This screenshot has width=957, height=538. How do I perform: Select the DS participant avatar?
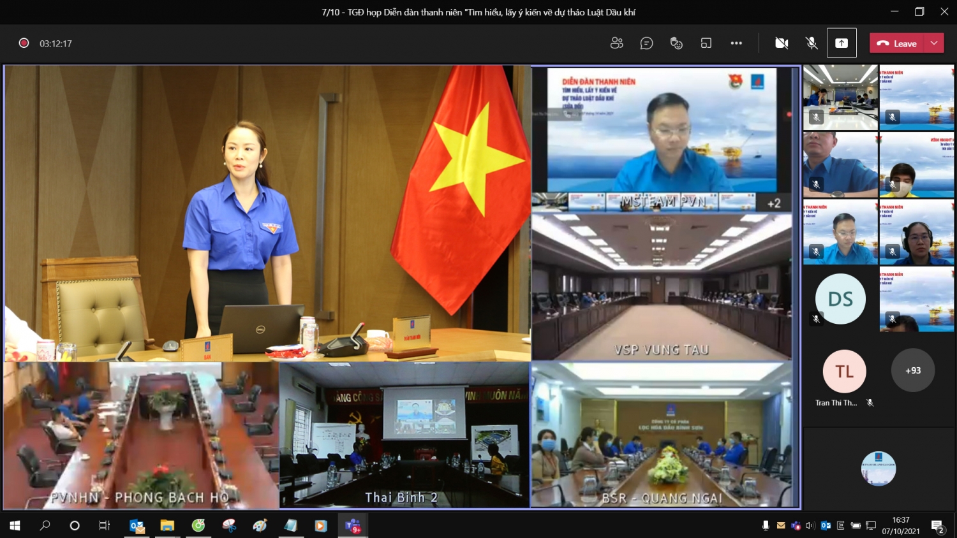click(840, 299)
